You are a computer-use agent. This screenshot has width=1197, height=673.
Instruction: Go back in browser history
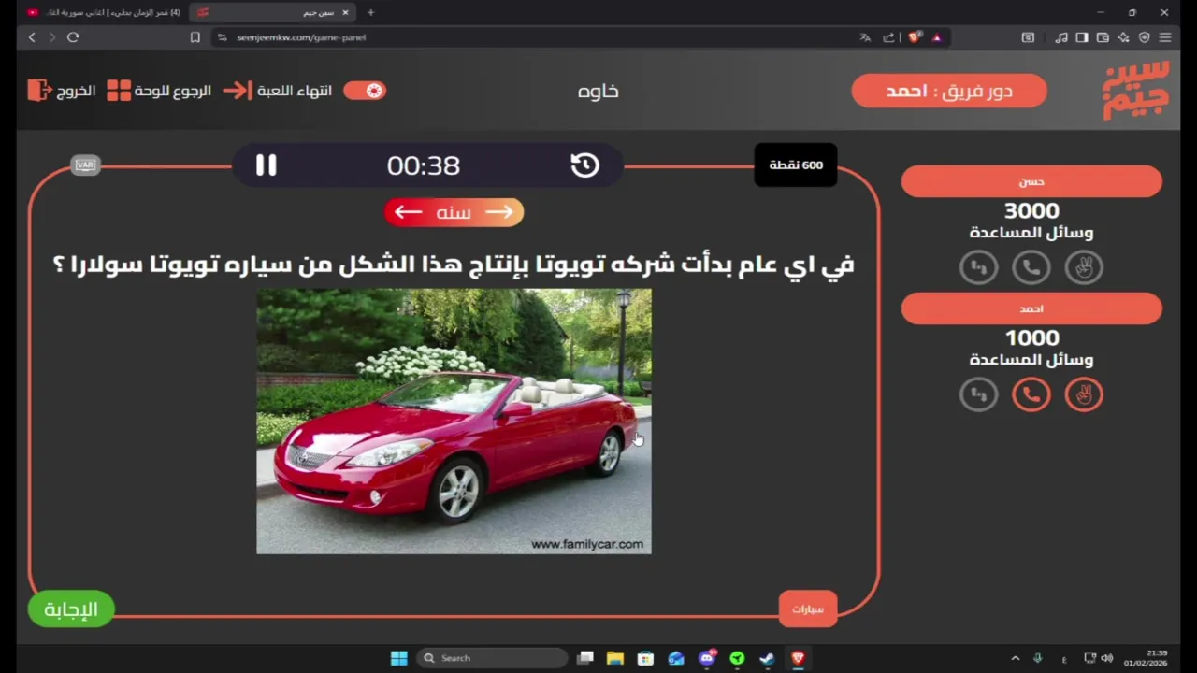[x=32, y=37]
